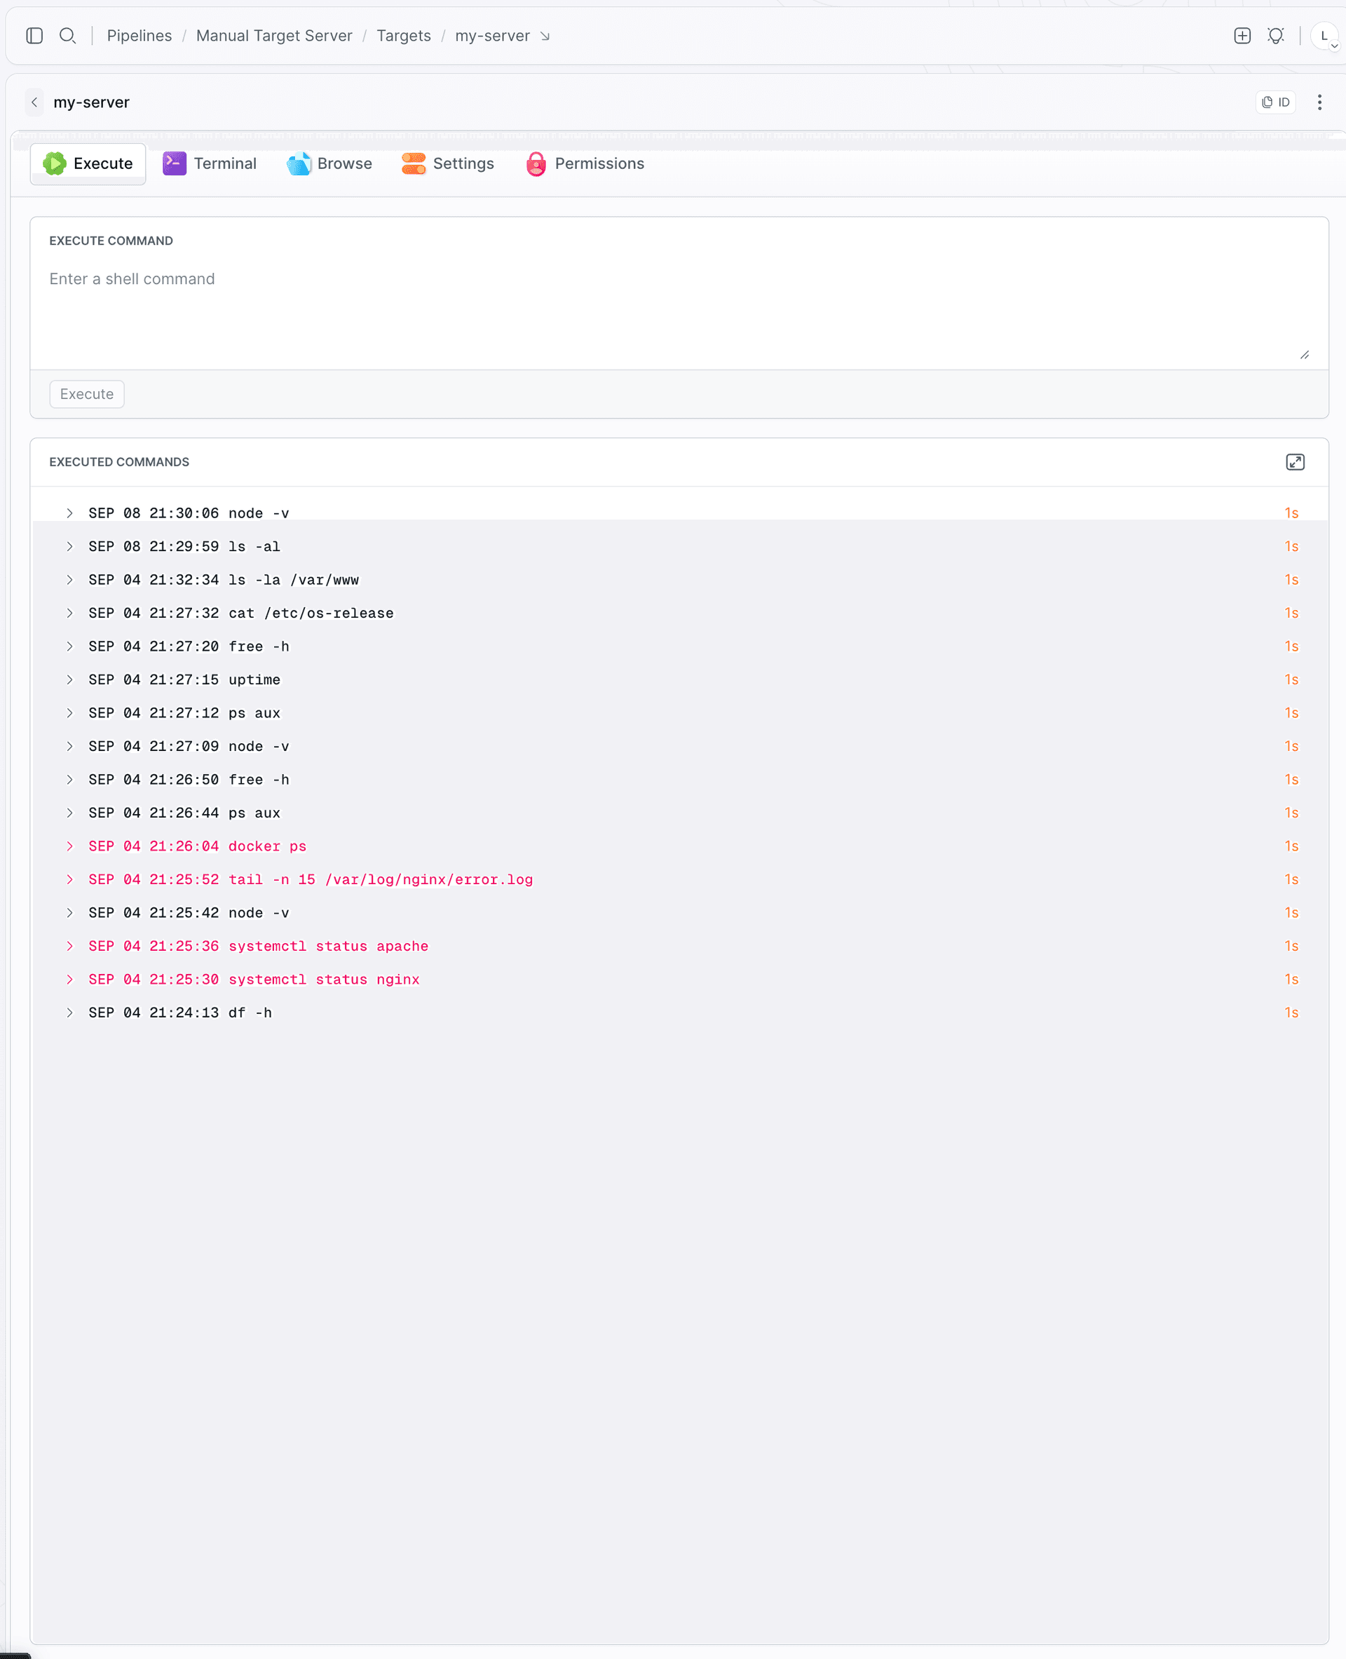Image resolution: width=1346 pixels, height=1659 pixels.
Task: Select 'tail -n 15 /var/log/nginx/error.log' text
Action: (x=381, y=880)
